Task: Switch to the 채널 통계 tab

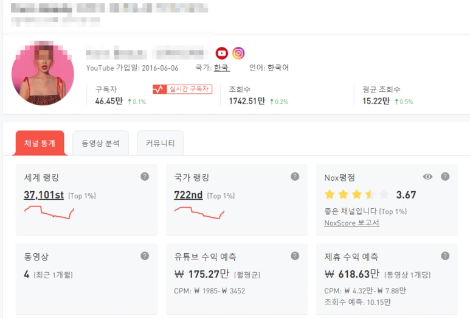Action: (x=40, y=143)
